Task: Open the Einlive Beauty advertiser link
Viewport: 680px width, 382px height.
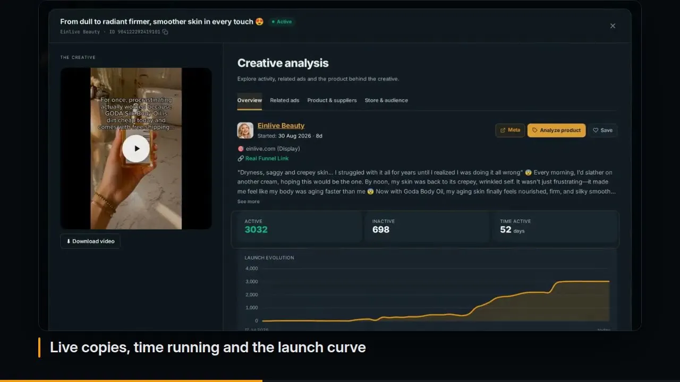Action: point(281,126)
